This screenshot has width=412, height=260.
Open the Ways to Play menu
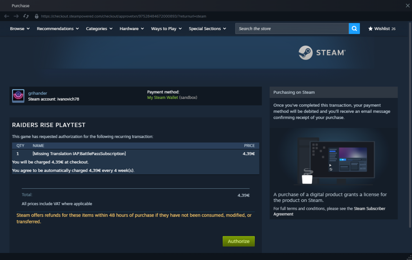(x=166, y=29)
